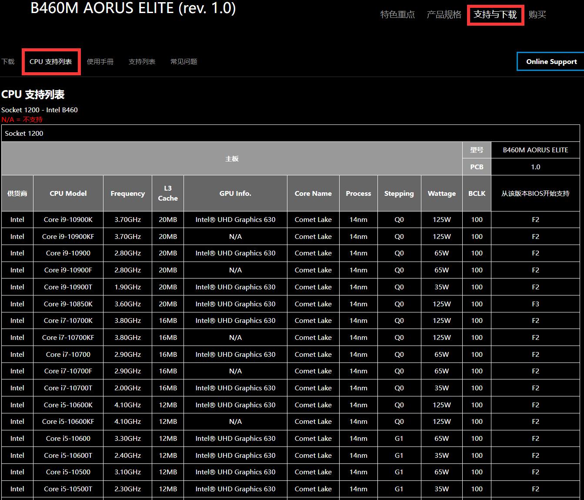Image resolution: width=584 pixels, height=500 pixels.
Task: Click the F3 BIOS version cell
Action: click(535, 304)
